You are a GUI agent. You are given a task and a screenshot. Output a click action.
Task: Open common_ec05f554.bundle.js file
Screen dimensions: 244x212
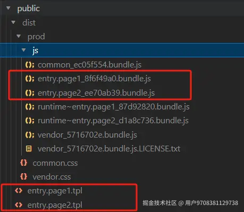pos(89,65)
